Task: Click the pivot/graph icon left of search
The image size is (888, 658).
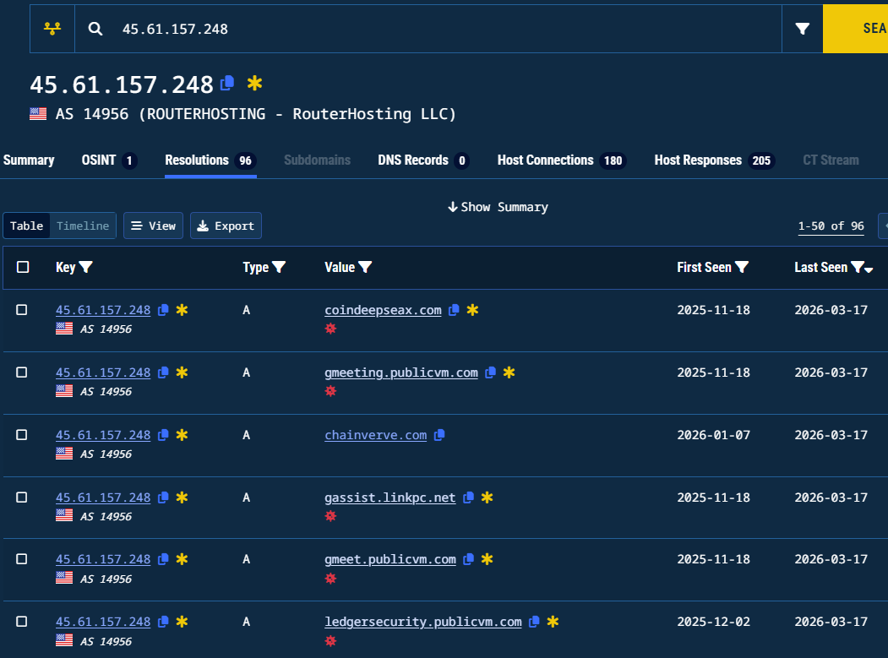Action: pos(52,28)
